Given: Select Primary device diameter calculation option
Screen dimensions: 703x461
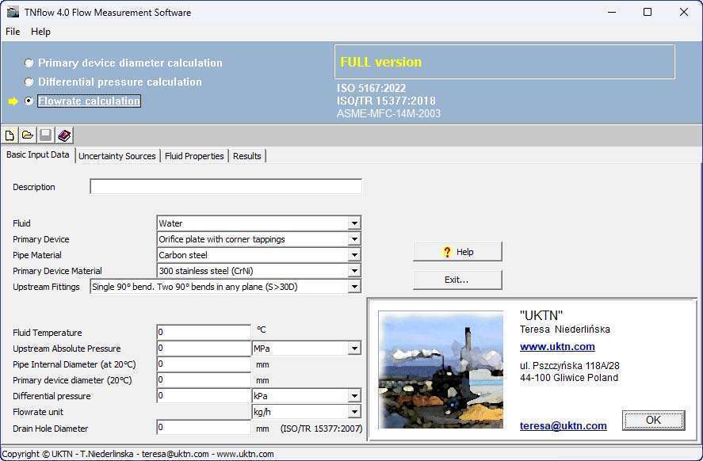Looking at the screenshot, I should coord(29,63).
